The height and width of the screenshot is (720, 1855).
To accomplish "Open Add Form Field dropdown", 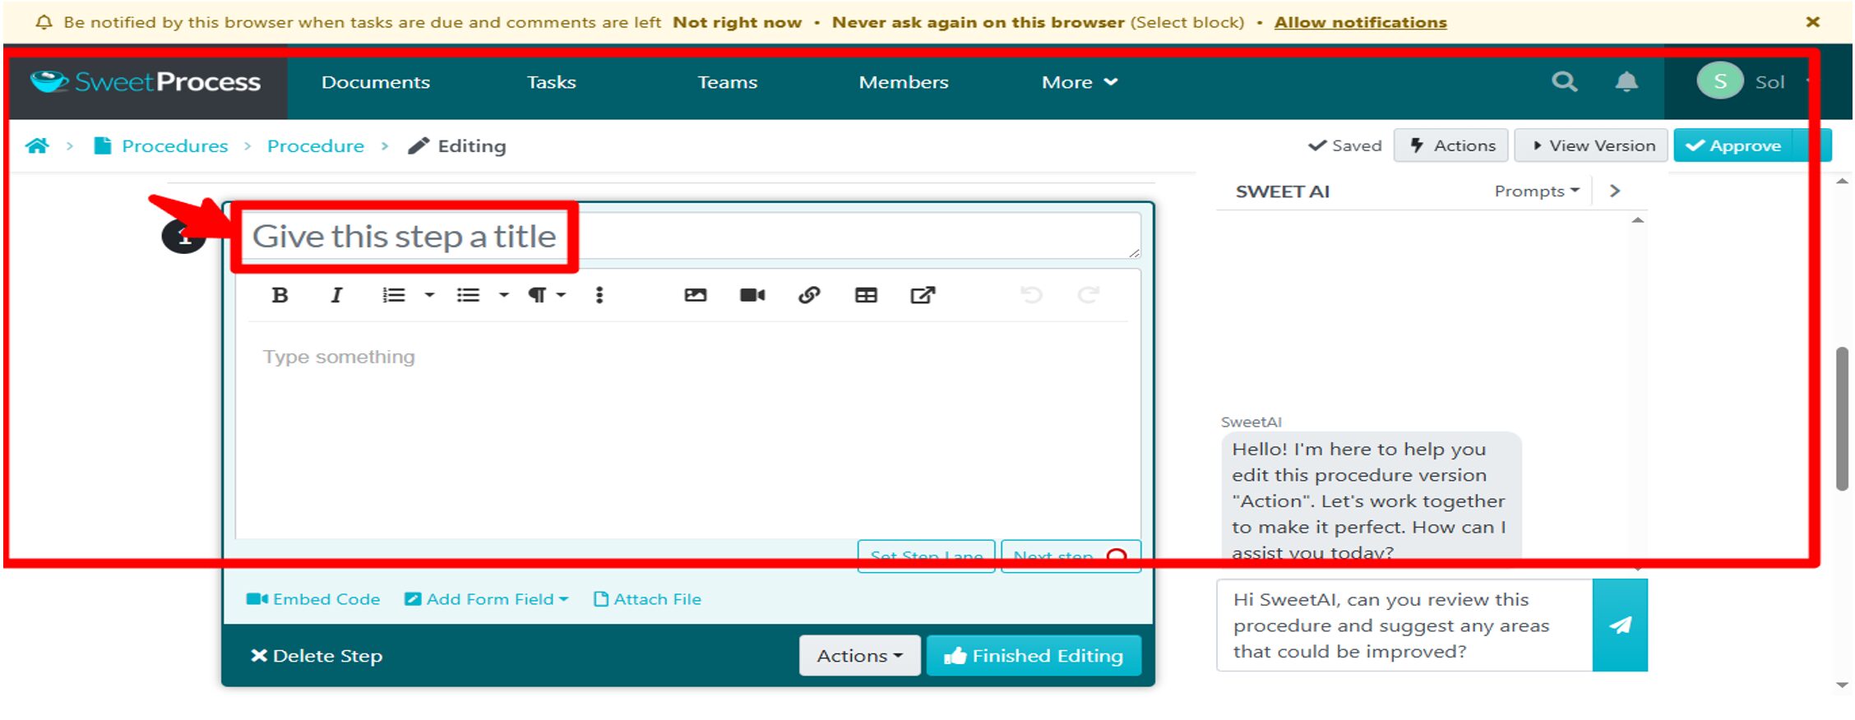I will click(487, 599).
